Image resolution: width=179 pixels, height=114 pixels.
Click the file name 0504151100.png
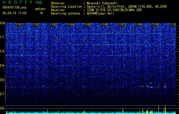pos(15,7)
